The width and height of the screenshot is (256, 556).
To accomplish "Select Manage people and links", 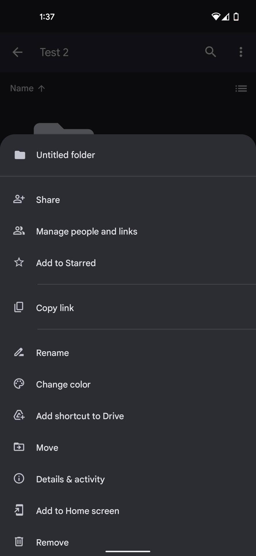I will pos(87,231).
